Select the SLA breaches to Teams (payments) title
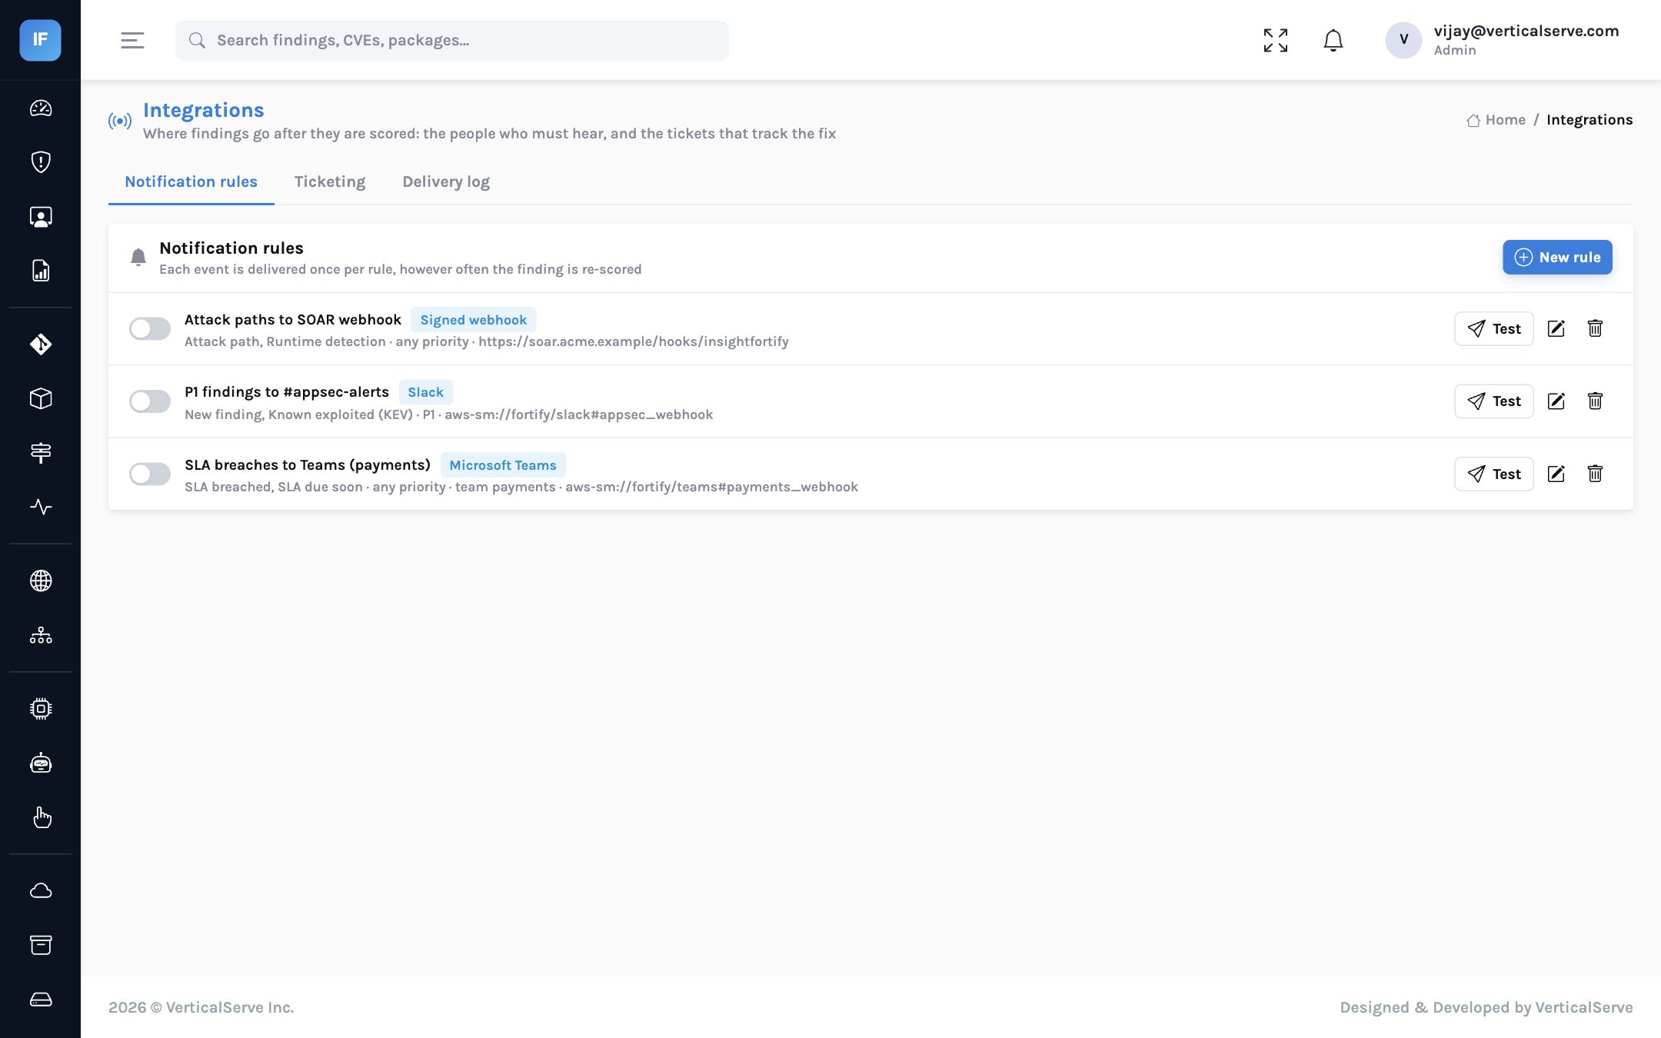 (308, 465)
